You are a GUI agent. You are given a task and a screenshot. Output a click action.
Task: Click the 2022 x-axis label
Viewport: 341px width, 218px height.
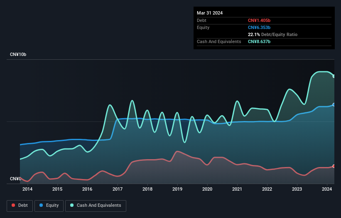(267, 189)
